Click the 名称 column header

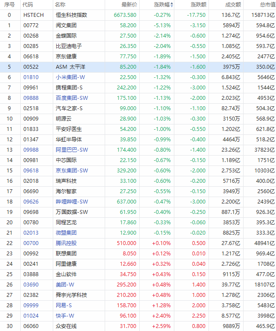pyautogui.click(x=60, y=5)
